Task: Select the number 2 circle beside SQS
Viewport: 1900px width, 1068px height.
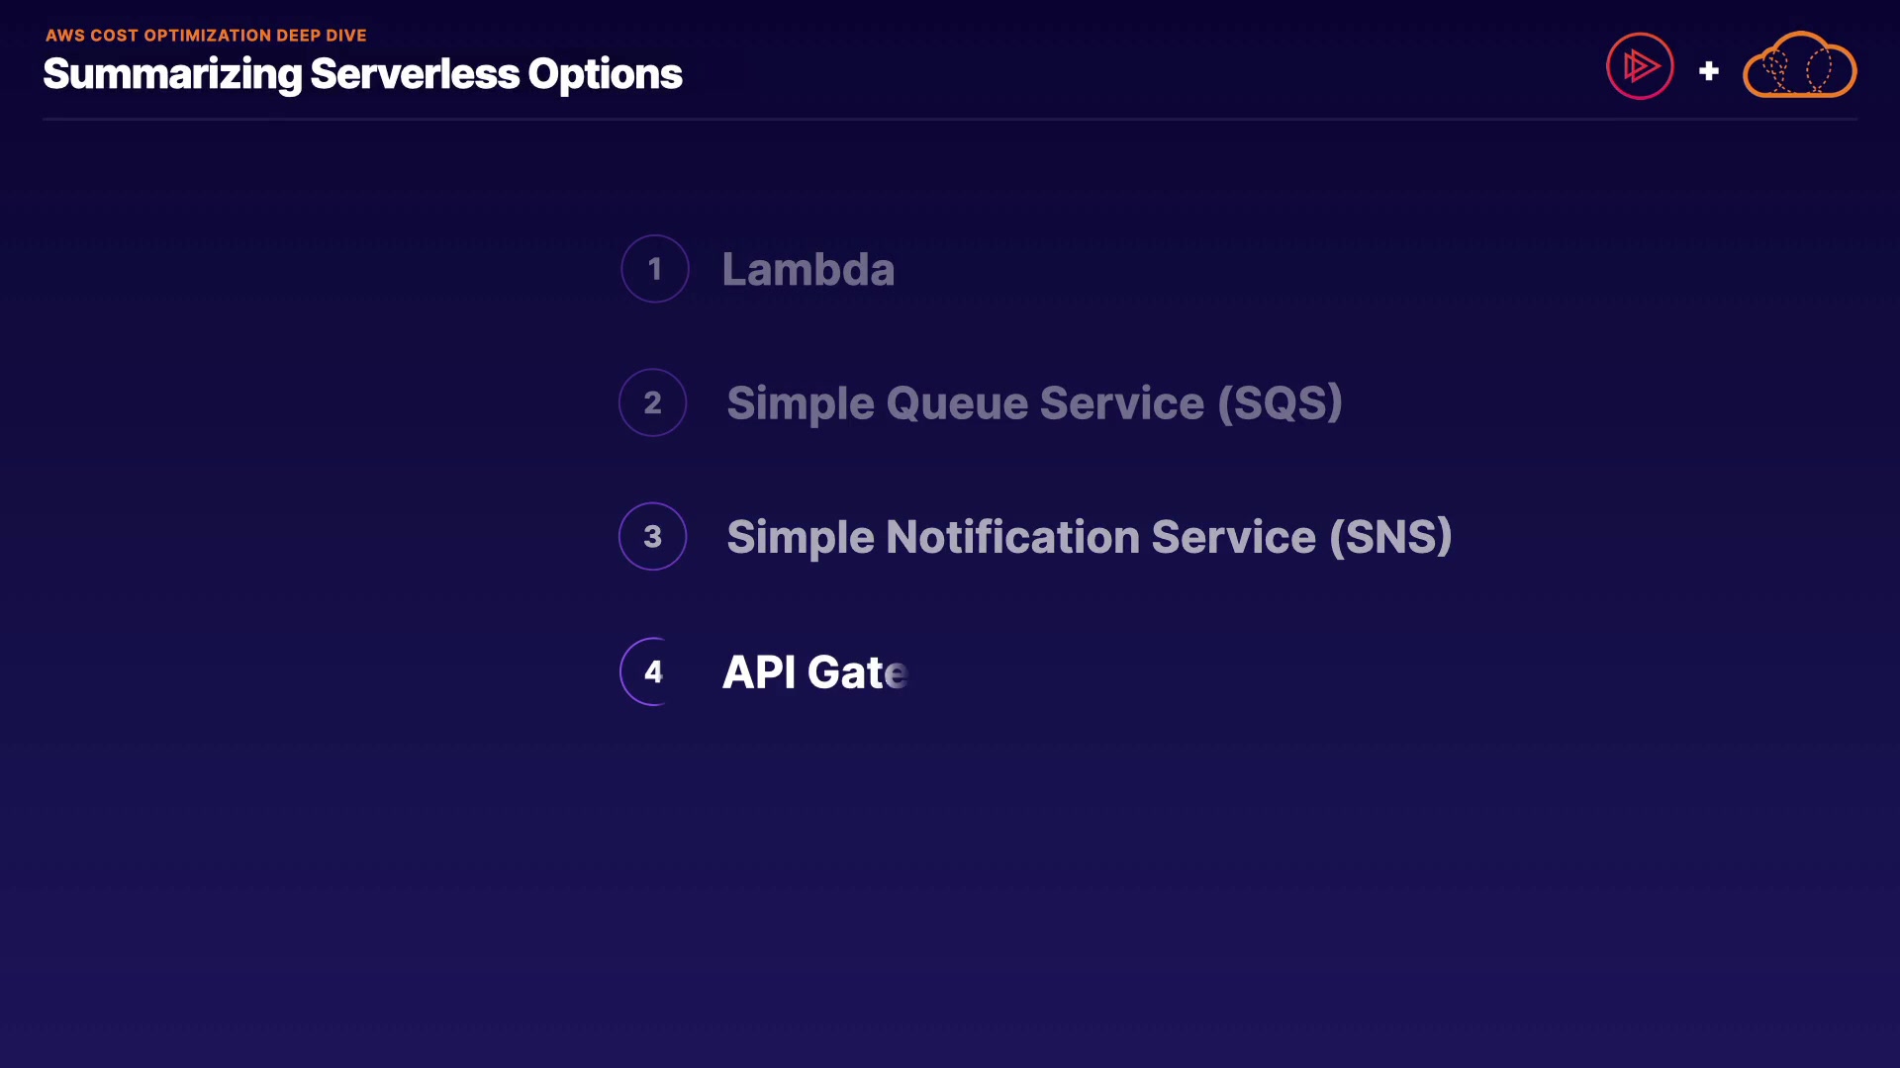Action: pos(652,402)
